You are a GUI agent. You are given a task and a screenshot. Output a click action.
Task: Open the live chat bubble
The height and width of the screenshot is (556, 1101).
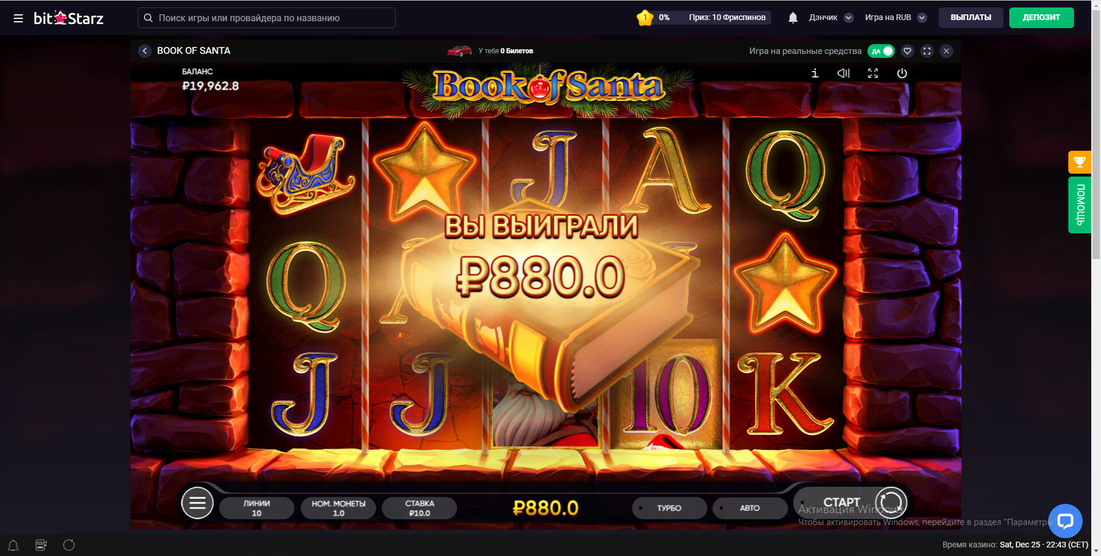click(1065, 520)
